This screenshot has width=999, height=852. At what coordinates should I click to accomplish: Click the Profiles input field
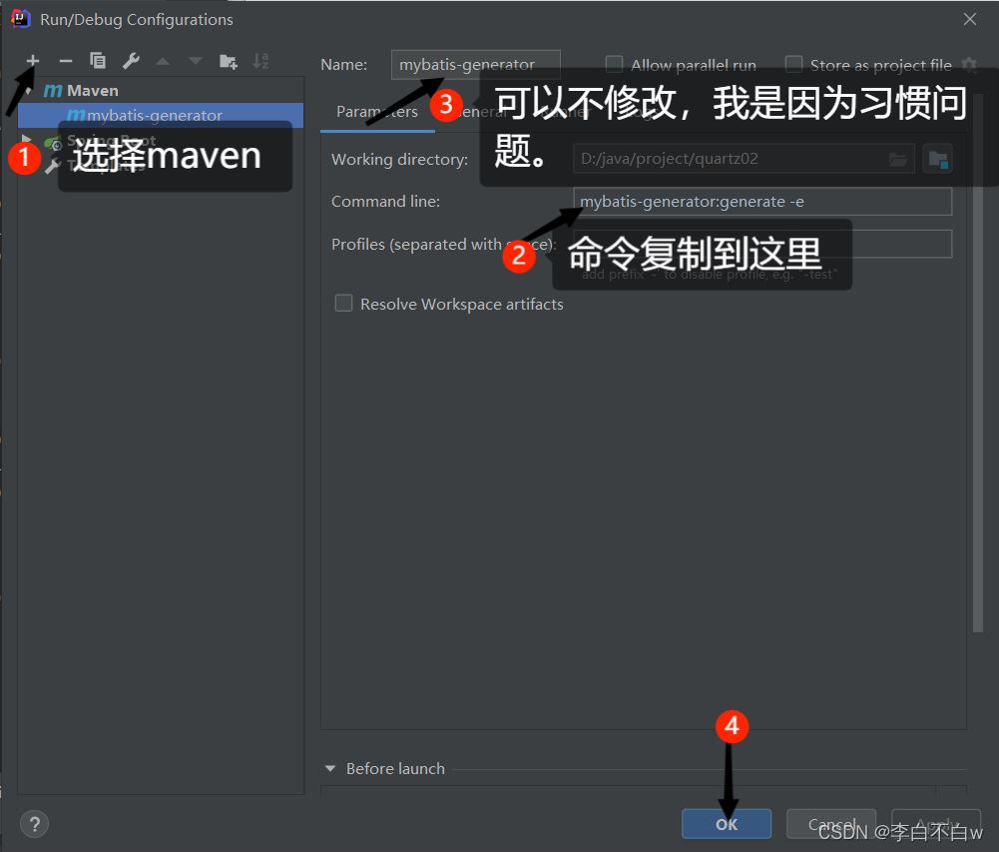(762, 244)
